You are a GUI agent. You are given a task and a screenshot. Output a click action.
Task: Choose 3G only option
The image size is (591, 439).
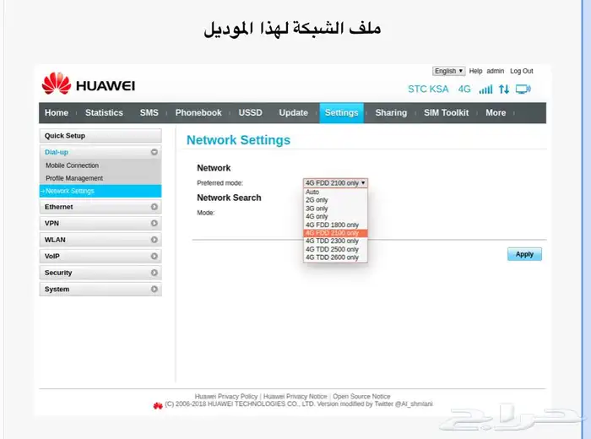pos(335,209)
